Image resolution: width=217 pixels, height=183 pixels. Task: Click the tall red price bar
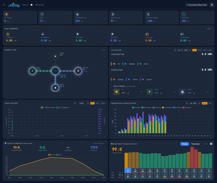click(x=192, y=157)
